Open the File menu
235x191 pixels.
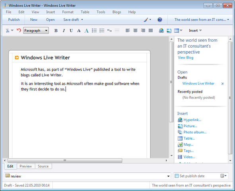(x=8, y=12)
